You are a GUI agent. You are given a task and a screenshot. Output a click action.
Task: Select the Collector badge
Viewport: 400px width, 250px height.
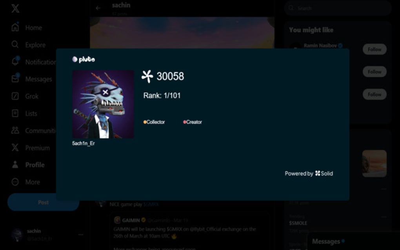[x=154, y=122]
